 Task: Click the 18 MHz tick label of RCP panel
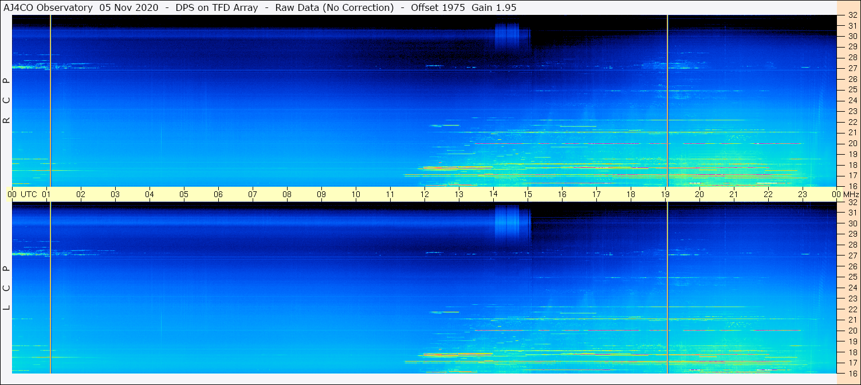(852, 165)
